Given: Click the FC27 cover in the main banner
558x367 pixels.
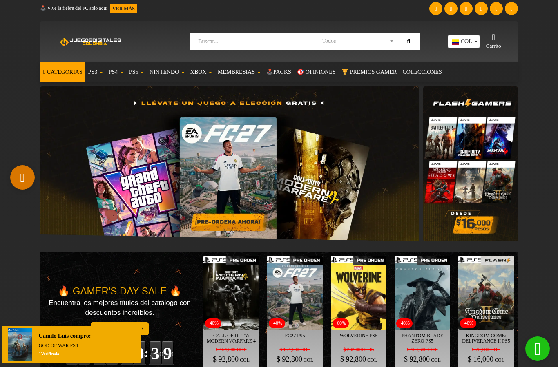Looking at the screenshot, I should click(228, 178).
